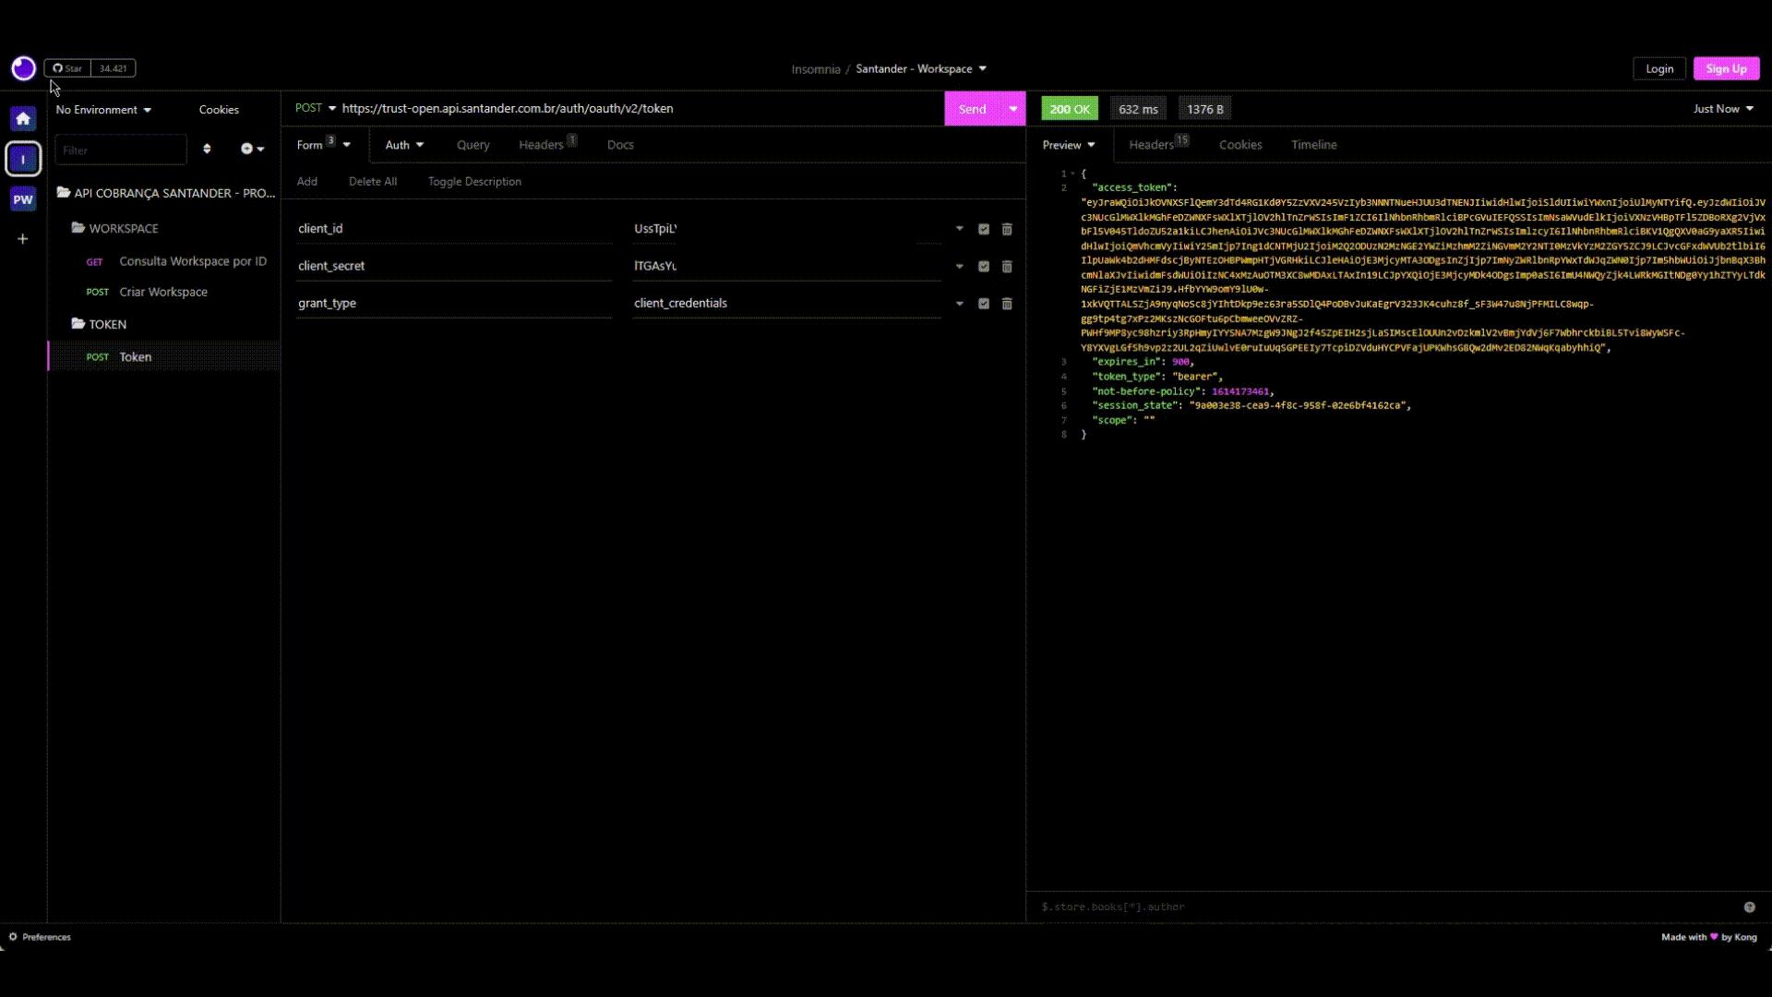Click the Cookies button in sidebar
This screenshot has height=997, width=1772.
click(x=219, y=110)
